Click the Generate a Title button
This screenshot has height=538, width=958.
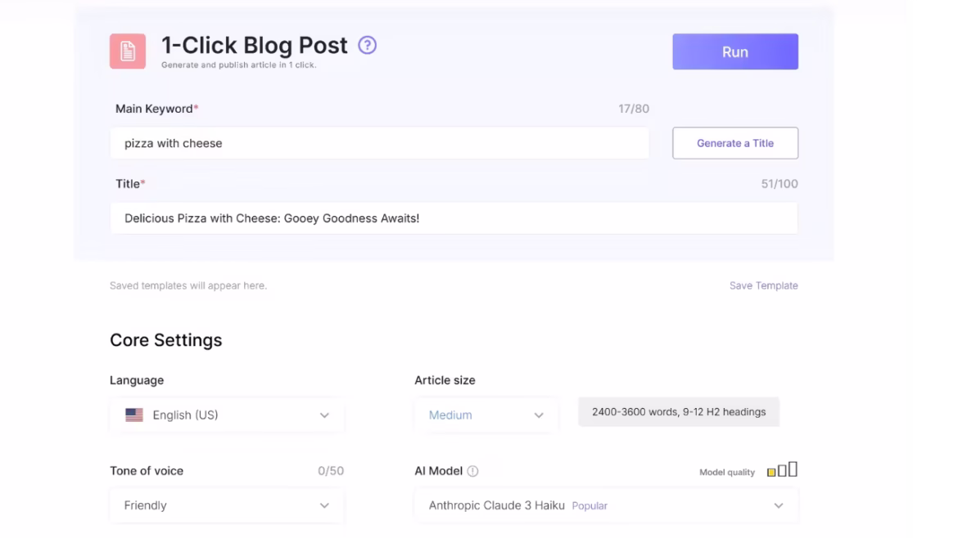734,143
